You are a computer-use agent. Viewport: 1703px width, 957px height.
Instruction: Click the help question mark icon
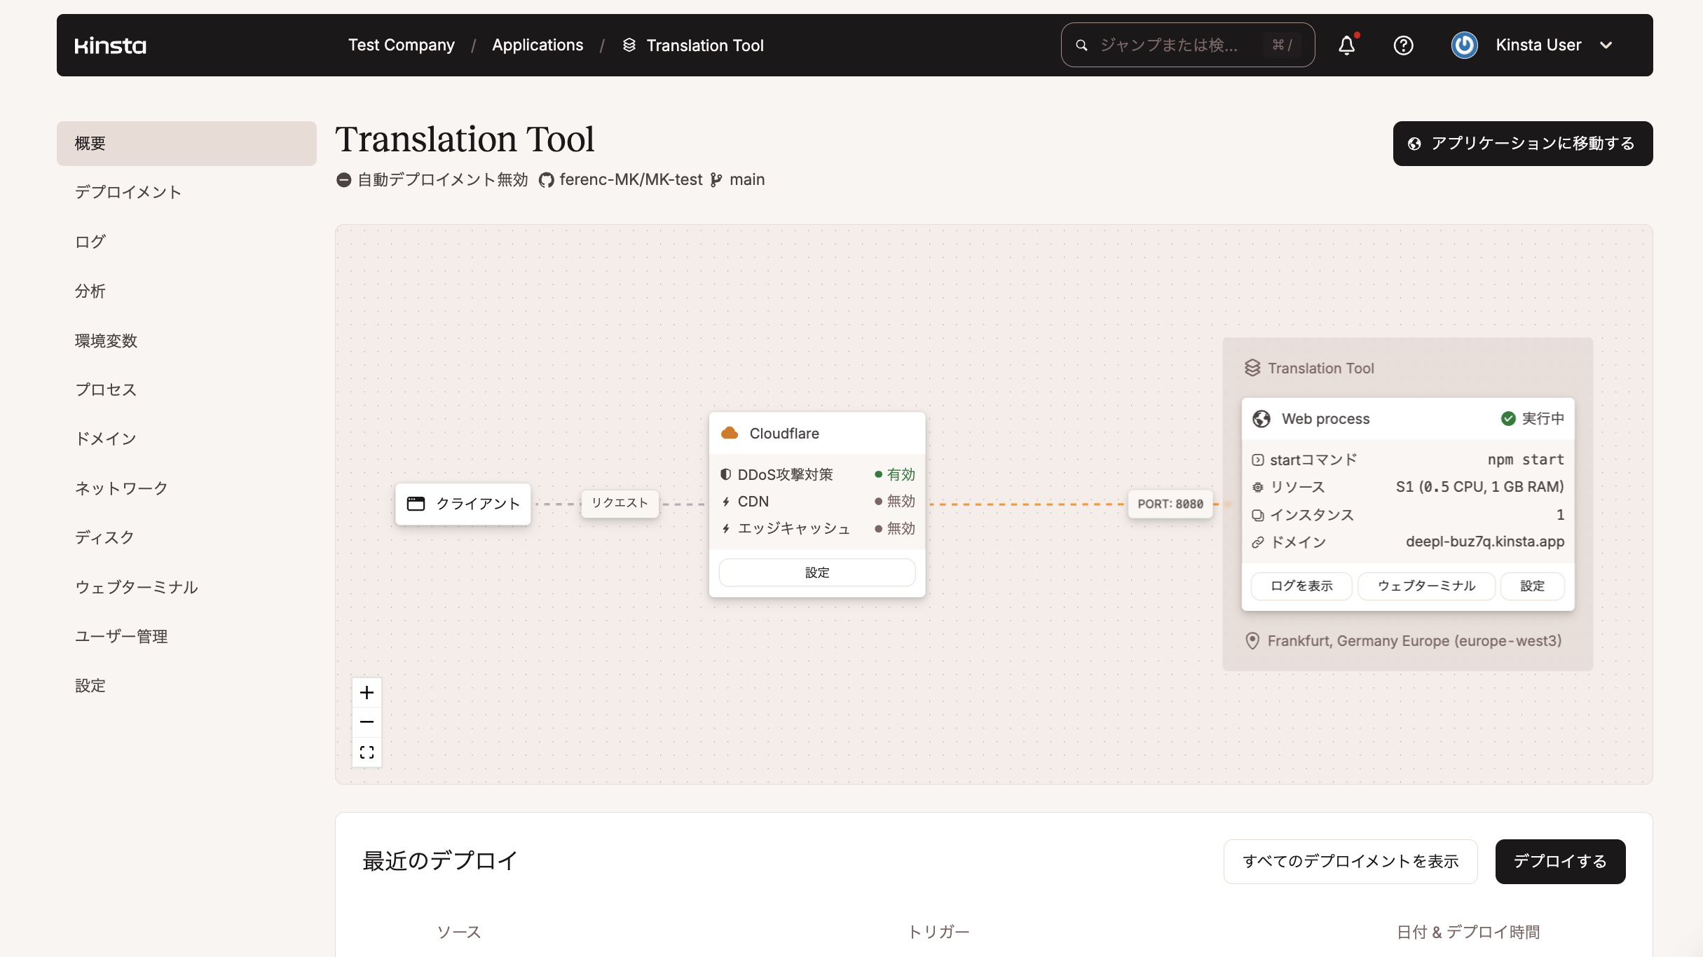click(1404, 45)
